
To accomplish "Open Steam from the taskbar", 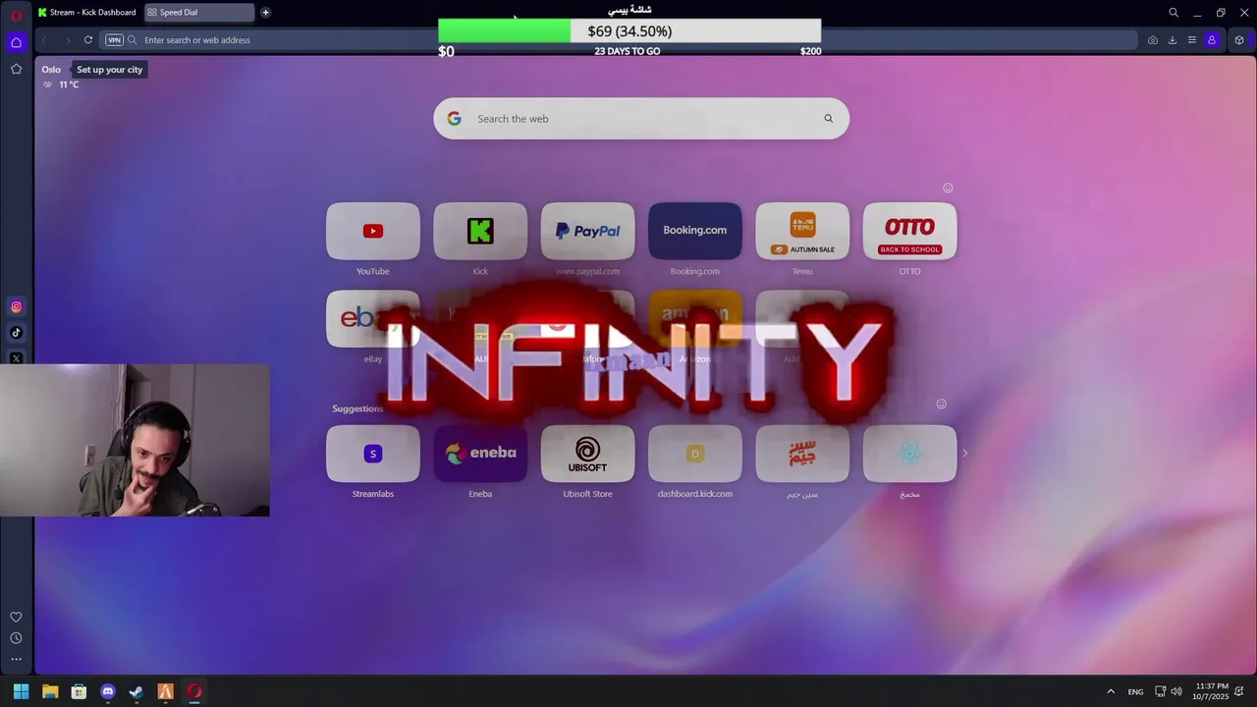I will coord(137,691).
